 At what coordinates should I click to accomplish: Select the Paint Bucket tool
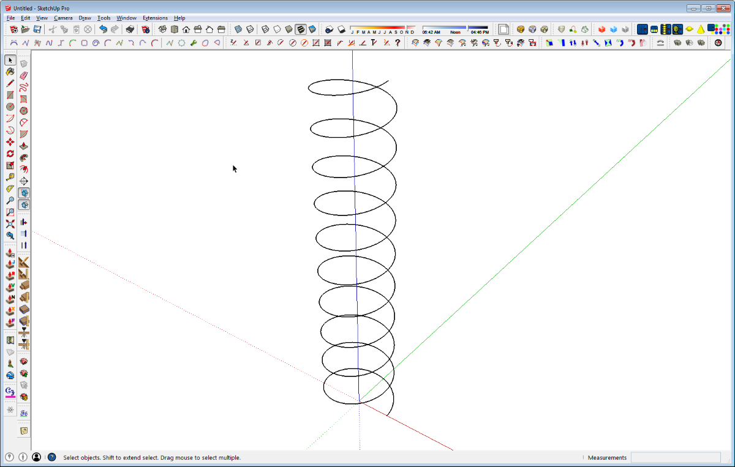(x=10, y=72)
